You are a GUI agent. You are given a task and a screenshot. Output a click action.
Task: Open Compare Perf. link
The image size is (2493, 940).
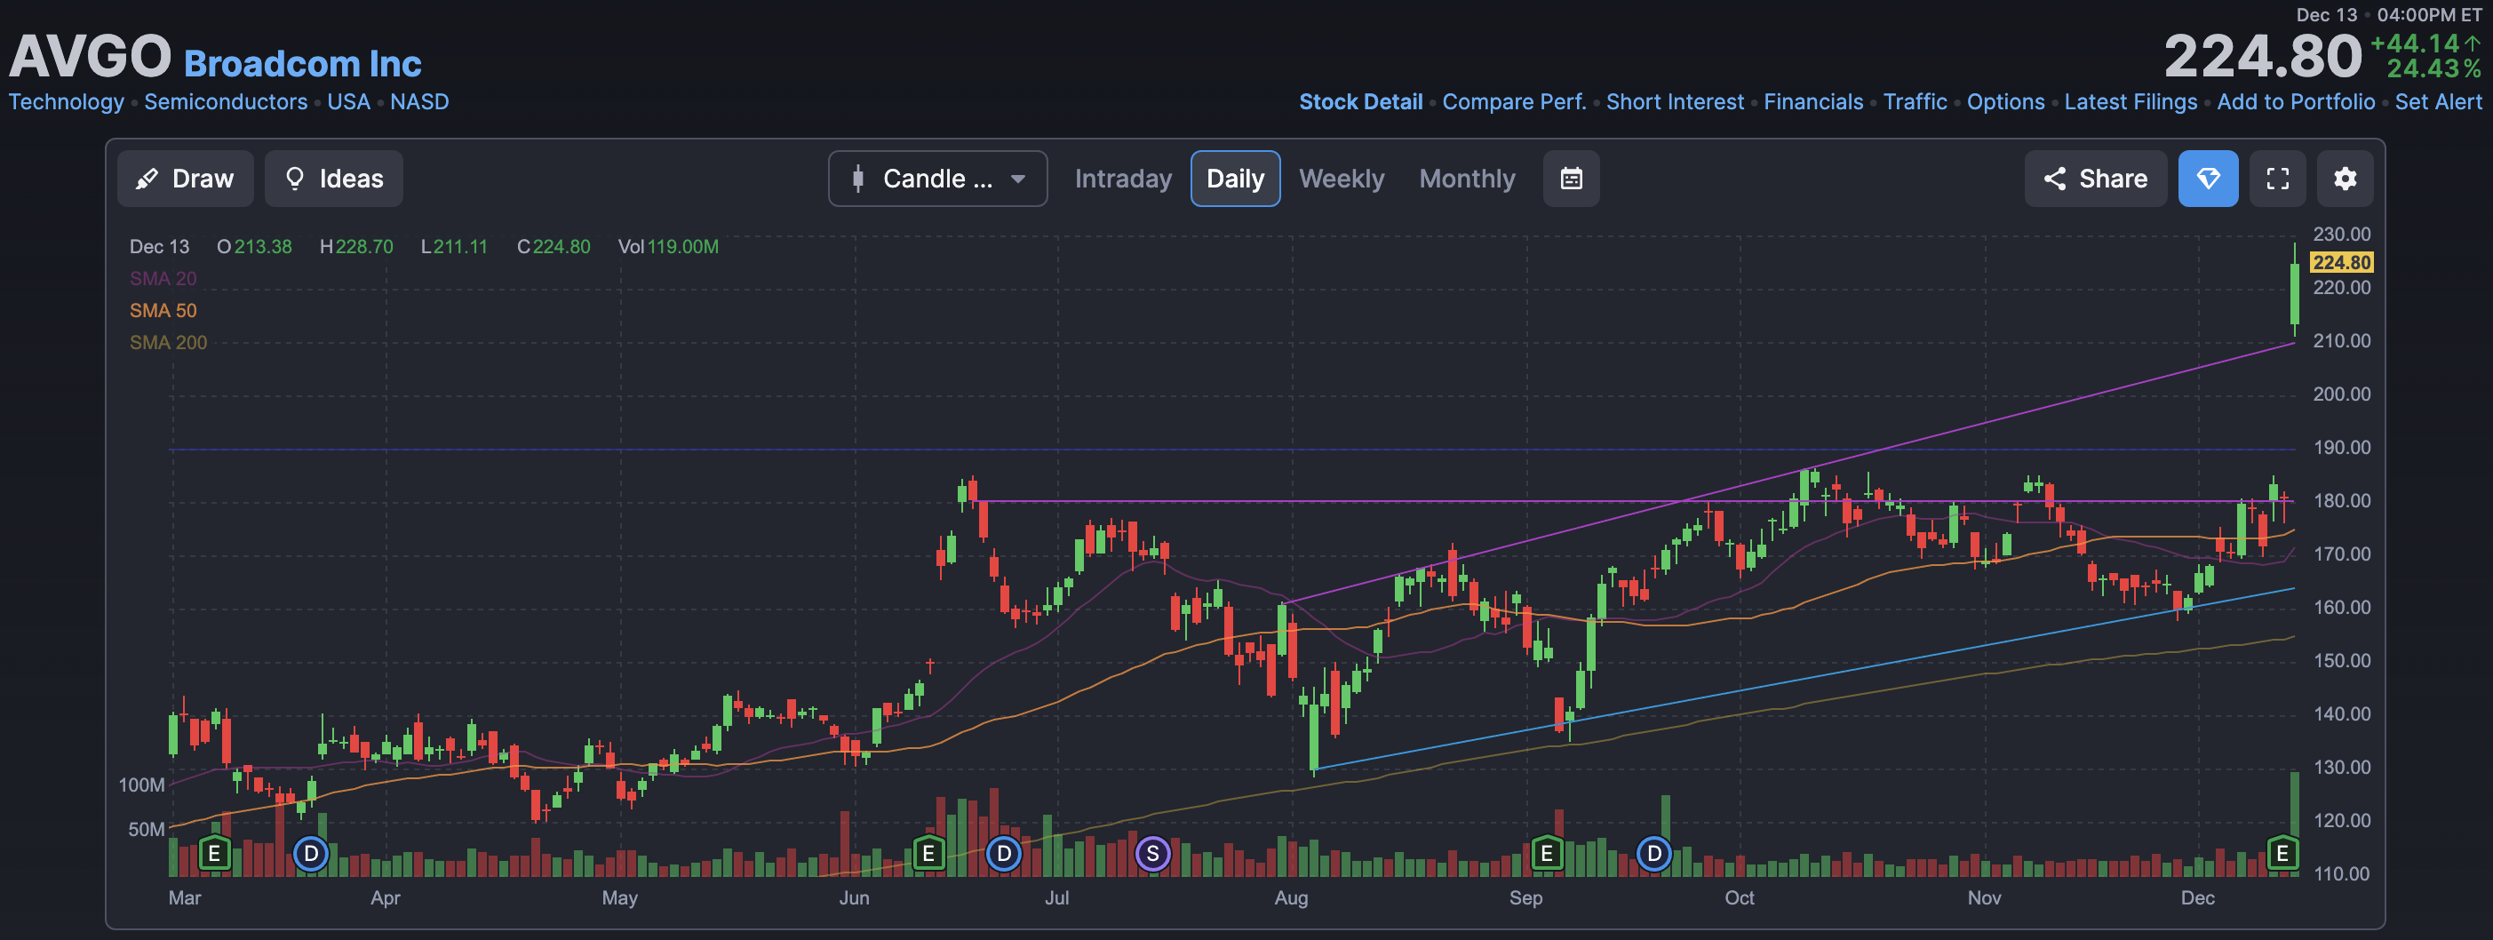1514,101
